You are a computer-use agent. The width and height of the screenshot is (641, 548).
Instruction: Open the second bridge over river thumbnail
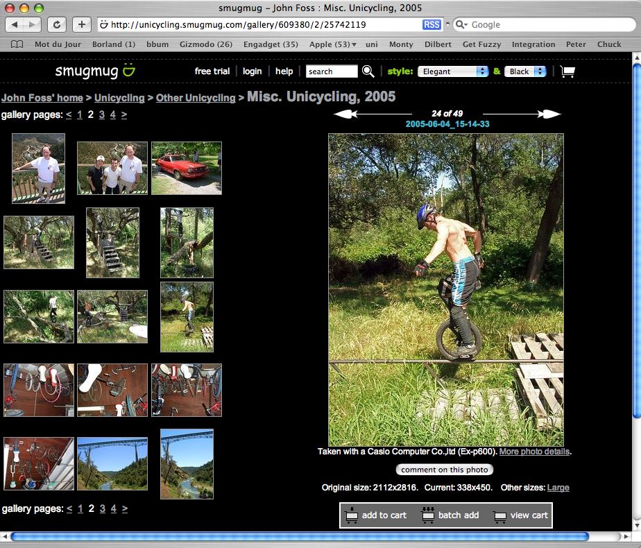pyautogui.click(x=187, y=464)
